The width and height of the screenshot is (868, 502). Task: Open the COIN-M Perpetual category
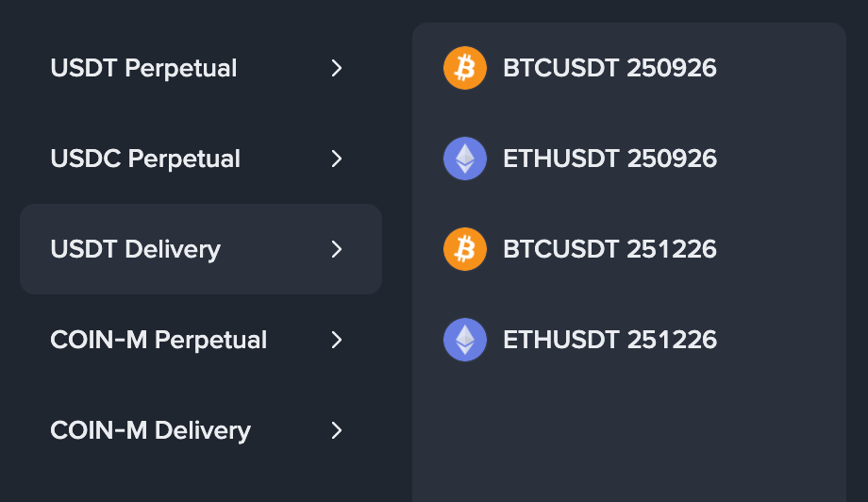(x=159, y=340)
